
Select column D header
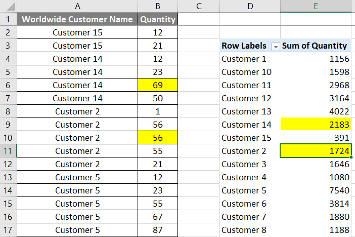coord(250,6)
